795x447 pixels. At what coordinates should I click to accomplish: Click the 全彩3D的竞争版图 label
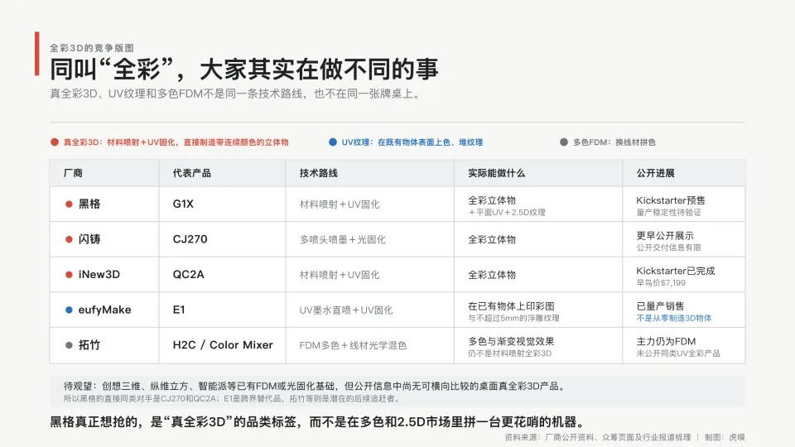click(x=92, y=48)
